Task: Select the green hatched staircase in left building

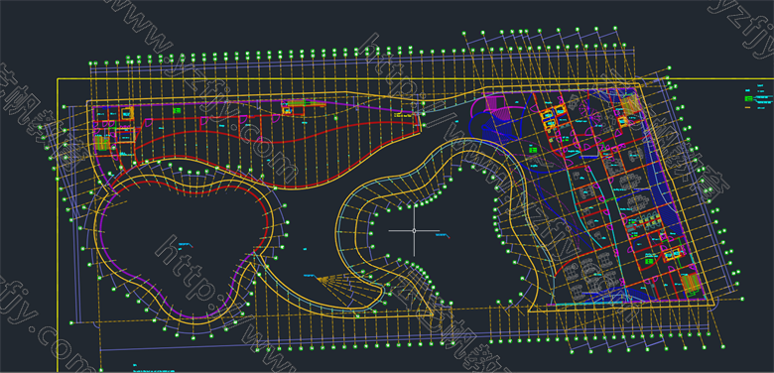Action: coord(101,144)
